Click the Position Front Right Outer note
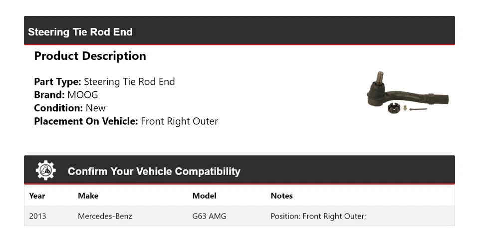This screenshot has width=479, height=242. (318, 217)
